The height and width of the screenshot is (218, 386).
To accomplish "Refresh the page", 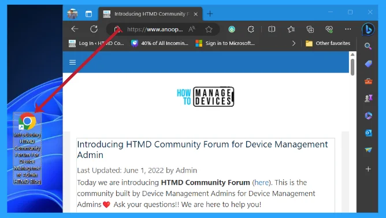I will [94, 29].
